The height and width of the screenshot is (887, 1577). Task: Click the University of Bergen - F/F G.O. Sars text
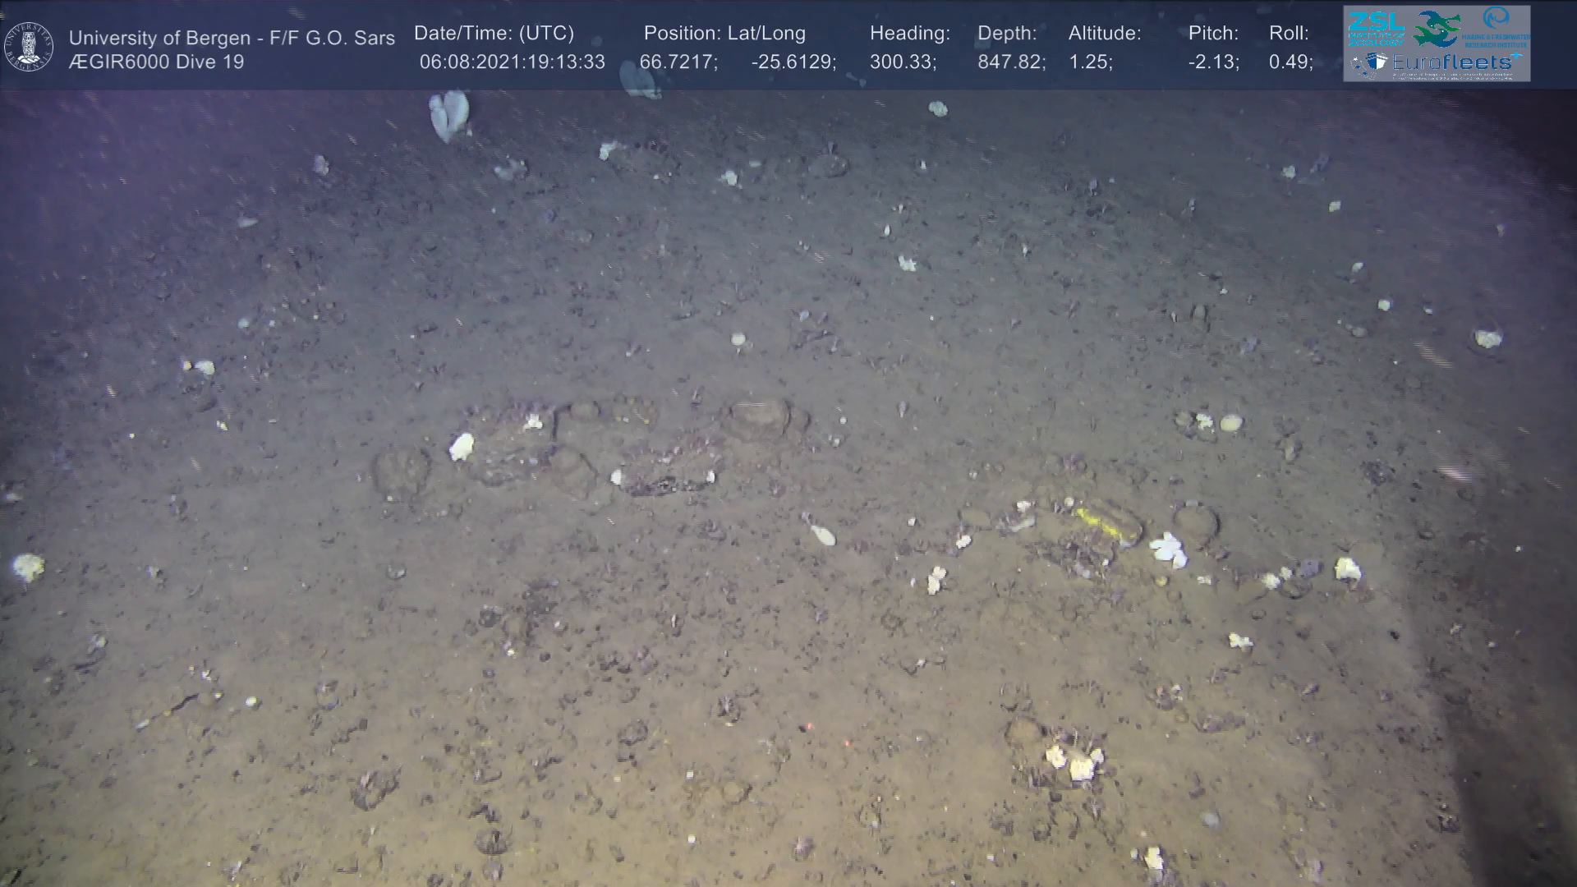click(232, 38)
